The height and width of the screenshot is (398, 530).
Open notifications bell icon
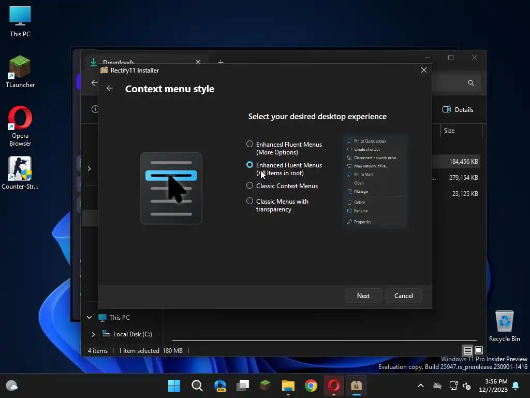[x=516, y=386]
